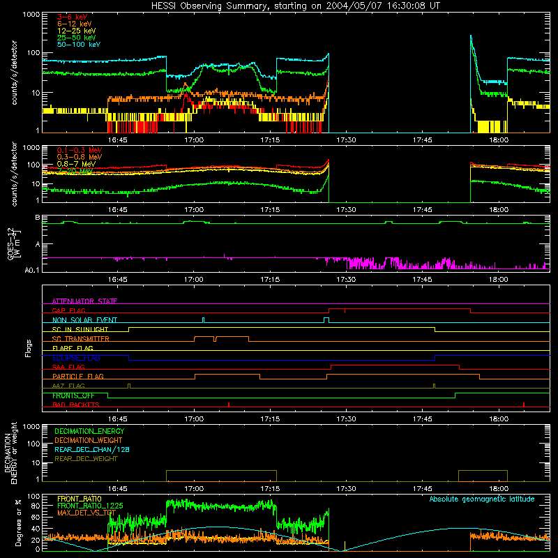Click the Degrees or % axis title
The height and width of the screenshot is (558, 558).
pos(18,523)
